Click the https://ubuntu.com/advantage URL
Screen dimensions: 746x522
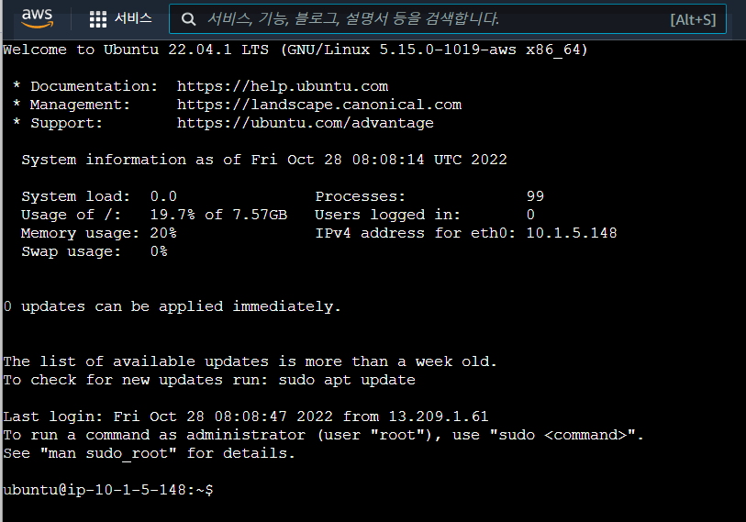[x=305, y=123]
